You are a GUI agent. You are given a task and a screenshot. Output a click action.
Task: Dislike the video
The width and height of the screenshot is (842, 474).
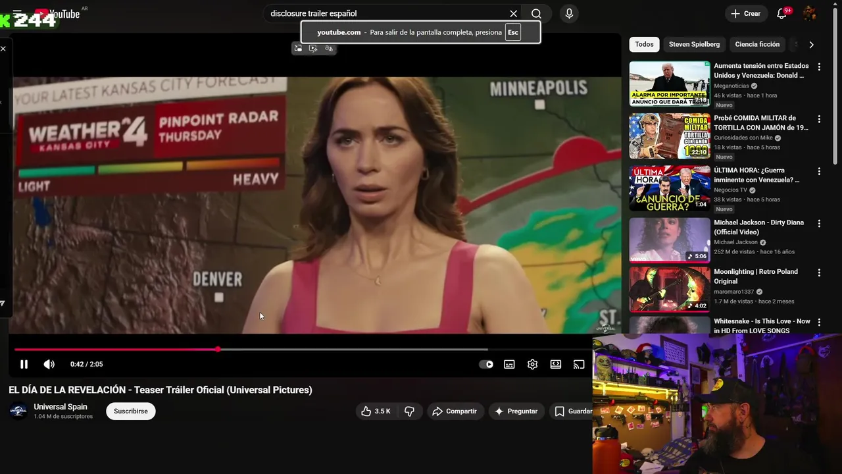coord(409,411)
